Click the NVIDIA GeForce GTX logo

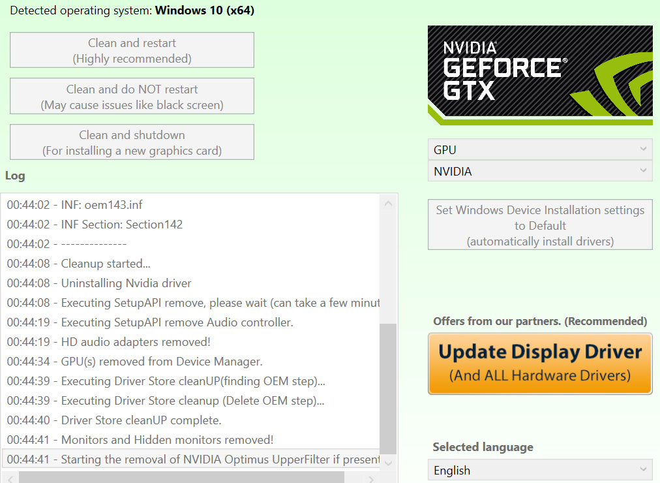pos(540,75)
